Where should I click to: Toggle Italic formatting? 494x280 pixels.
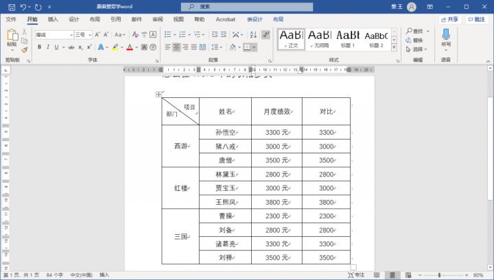click(x=48, y=47)
